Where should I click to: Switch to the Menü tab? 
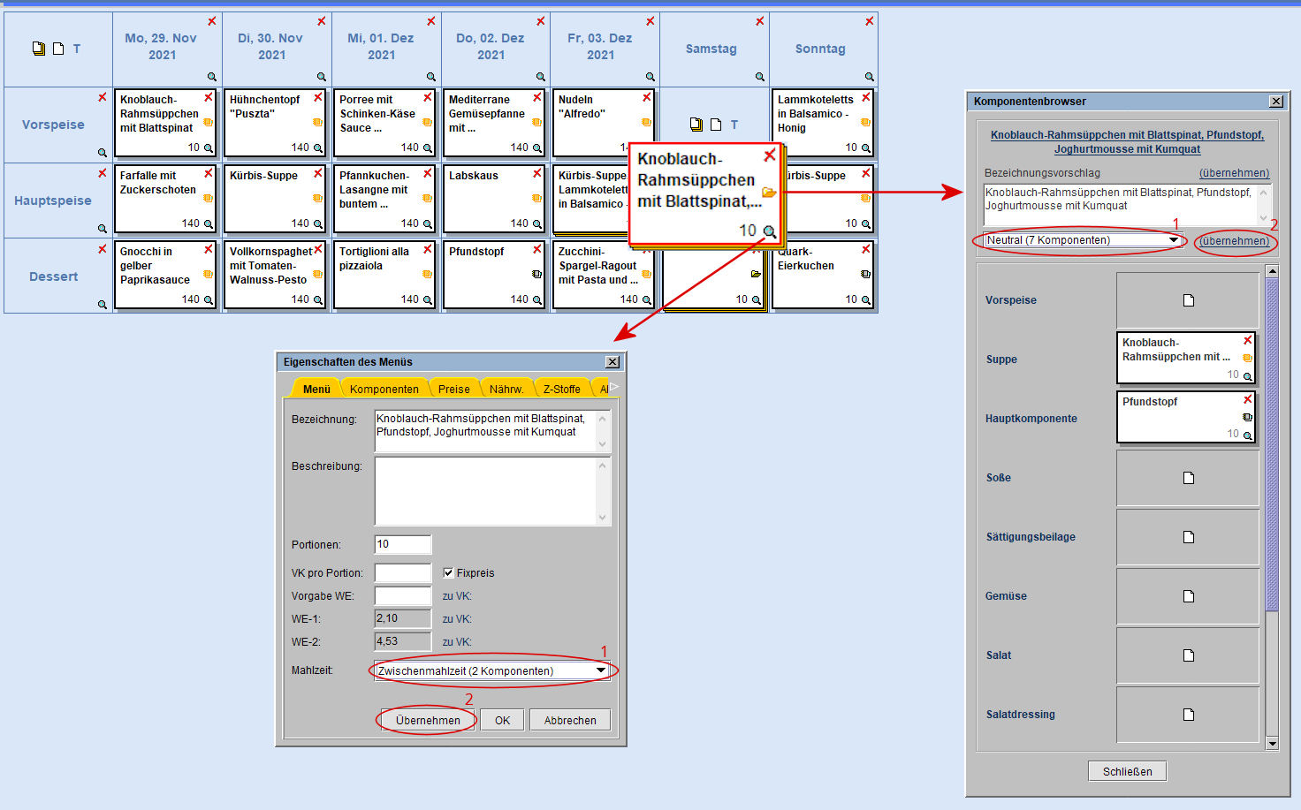316,389
